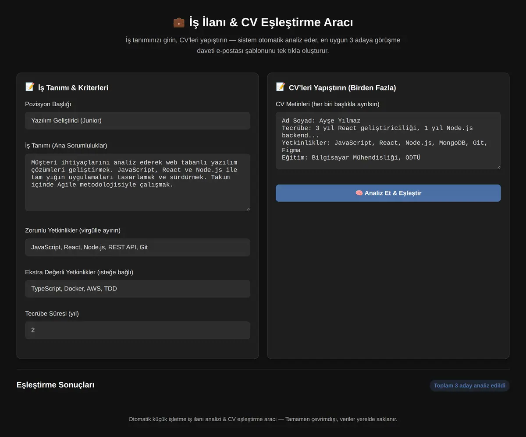Grab the CV Metinleri textarea resize handle
Image resolution: width=526 pixels, height=437 pixels.
(498, 167)
